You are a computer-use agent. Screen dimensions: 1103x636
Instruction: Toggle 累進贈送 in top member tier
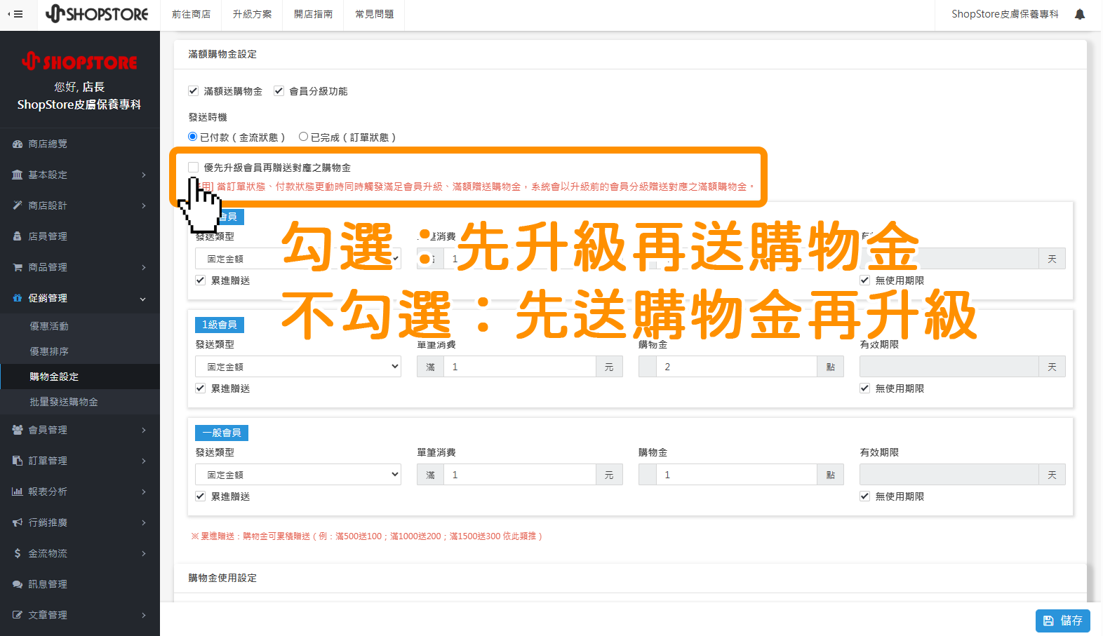click(200, 280)
